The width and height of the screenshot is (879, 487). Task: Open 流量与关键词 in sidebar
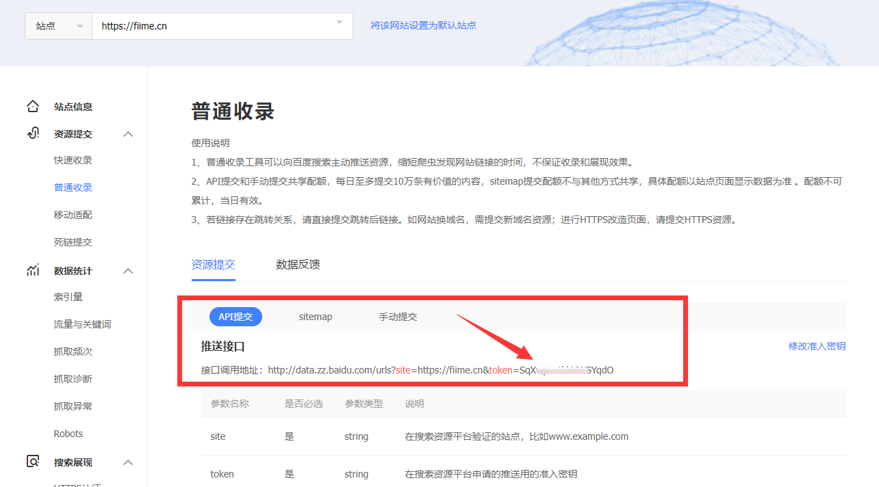[x=83, y=324]
